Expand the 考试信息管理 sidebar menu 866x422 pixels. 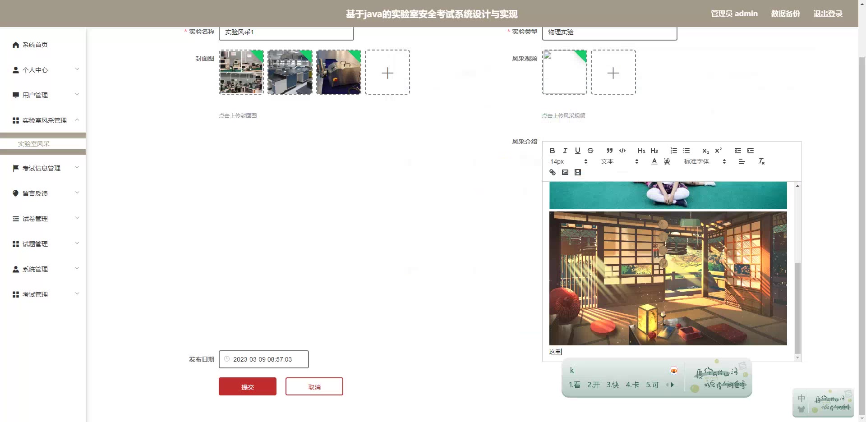point(43,168)
